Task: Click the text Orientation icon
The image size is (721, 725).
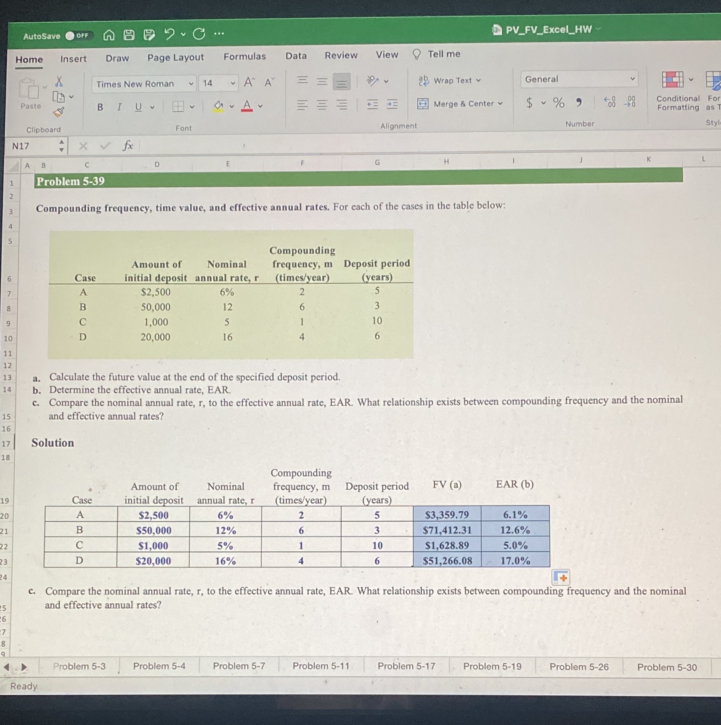Action: 373,80
